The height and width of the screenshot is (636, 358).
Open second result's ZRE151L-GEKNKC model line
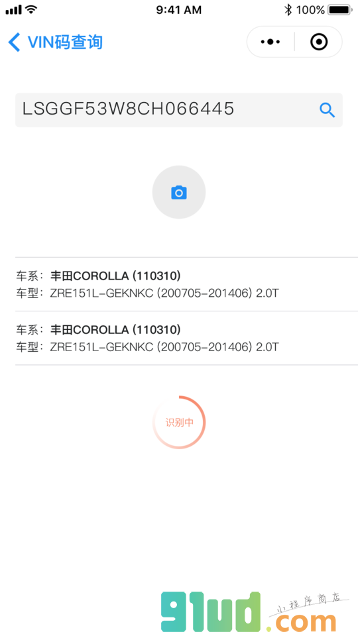click(x=164, y=346)
